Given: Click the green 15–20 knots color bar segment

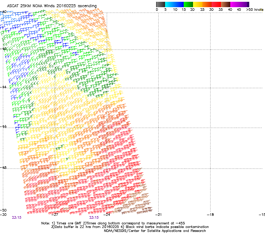Looking at the screenshot, I should (x=188, y=4).
